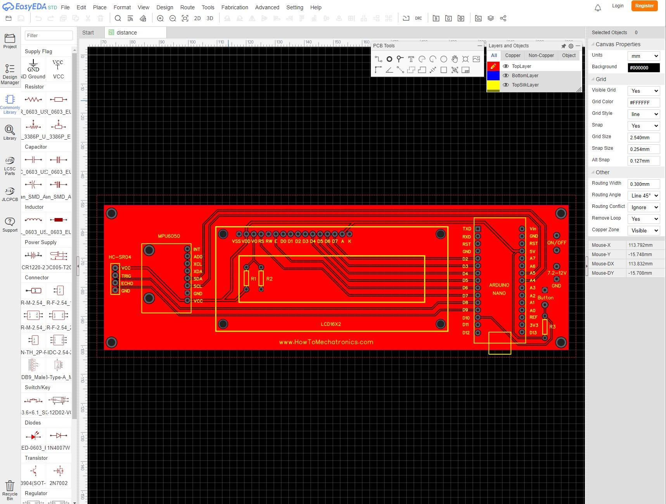Select the Track tool in PCB Tools
The width and height of the screenshot is (666, 504).
coord(378,59)
